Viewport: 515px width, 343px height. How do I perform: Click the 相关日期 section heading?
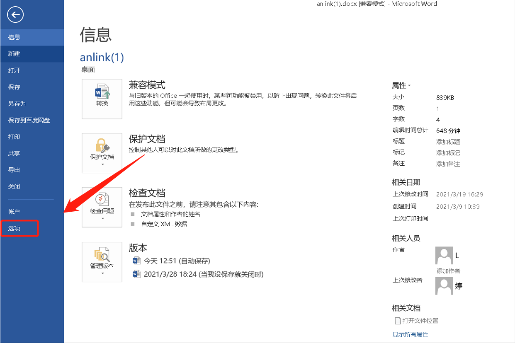pos(406,182)
